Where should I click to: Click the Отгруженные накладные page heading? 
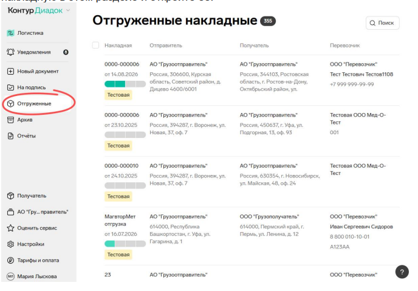pyautogui.click(x=175, y=21)
